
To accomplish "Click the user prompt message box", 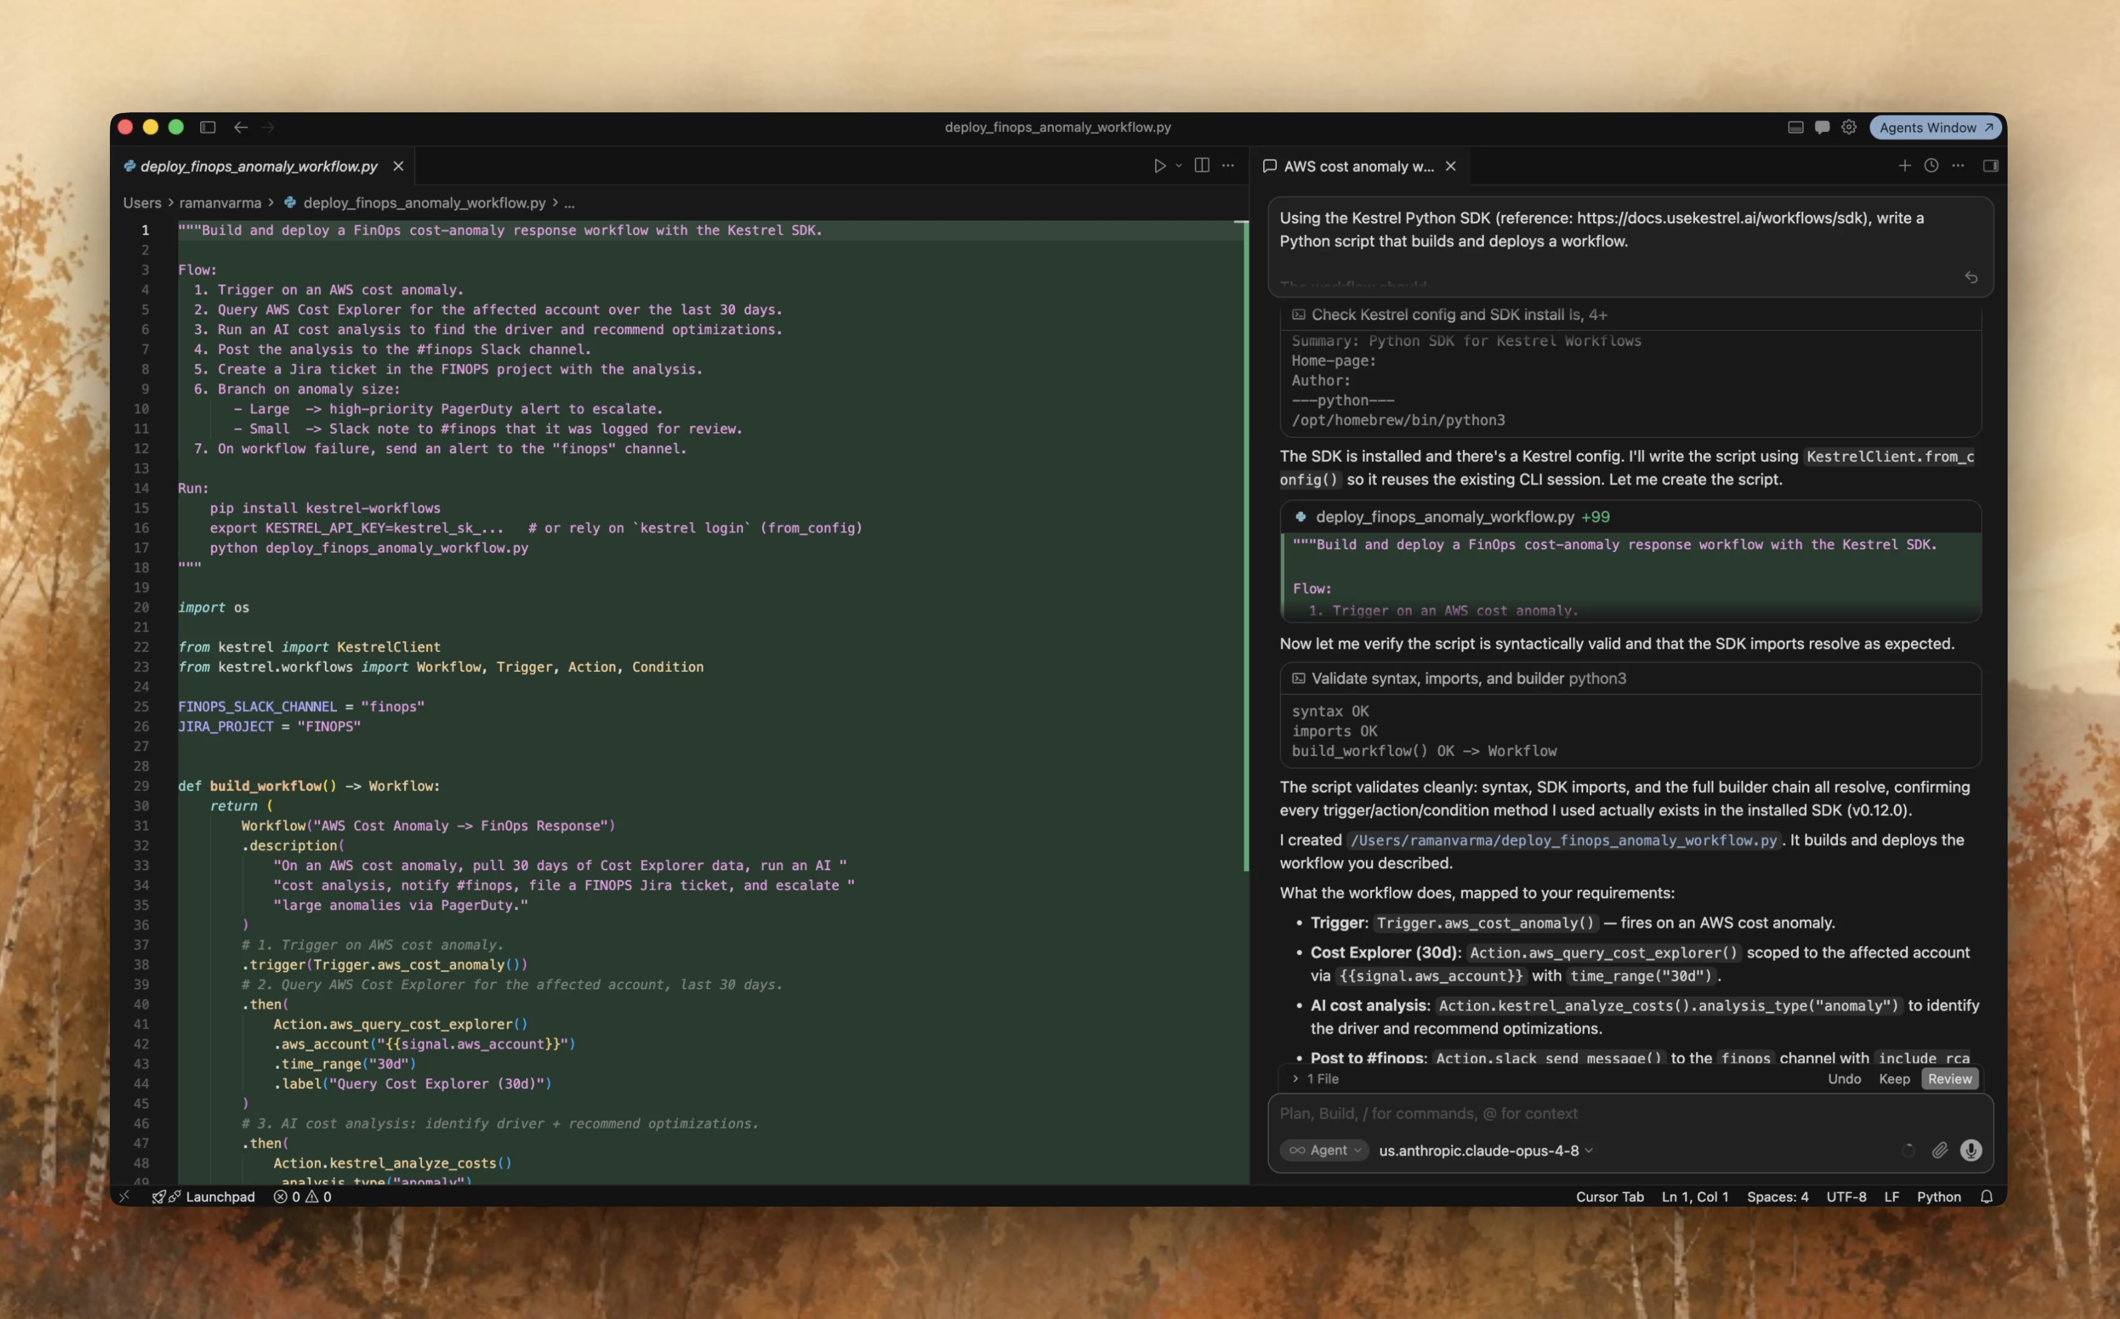I will (x=1630, y=247).
